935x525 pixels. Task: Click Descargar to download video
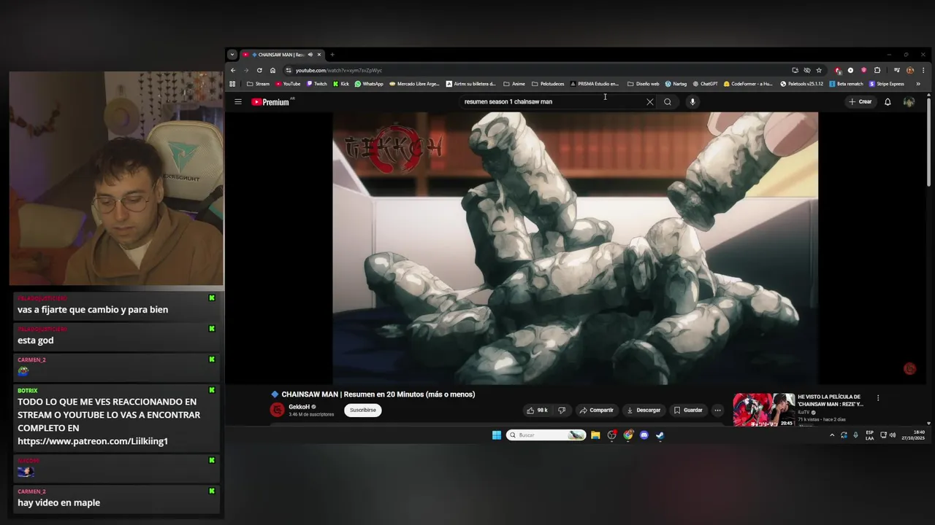(644, 411)
